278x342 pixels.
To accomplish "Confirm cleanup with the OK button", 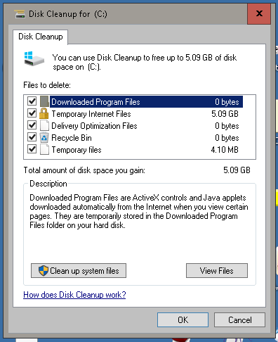I will 183,320.
